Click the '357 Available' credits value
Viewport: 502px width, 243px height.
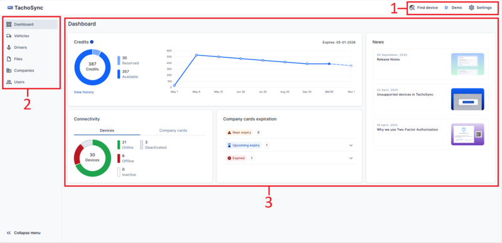click(x=130, y=74)
